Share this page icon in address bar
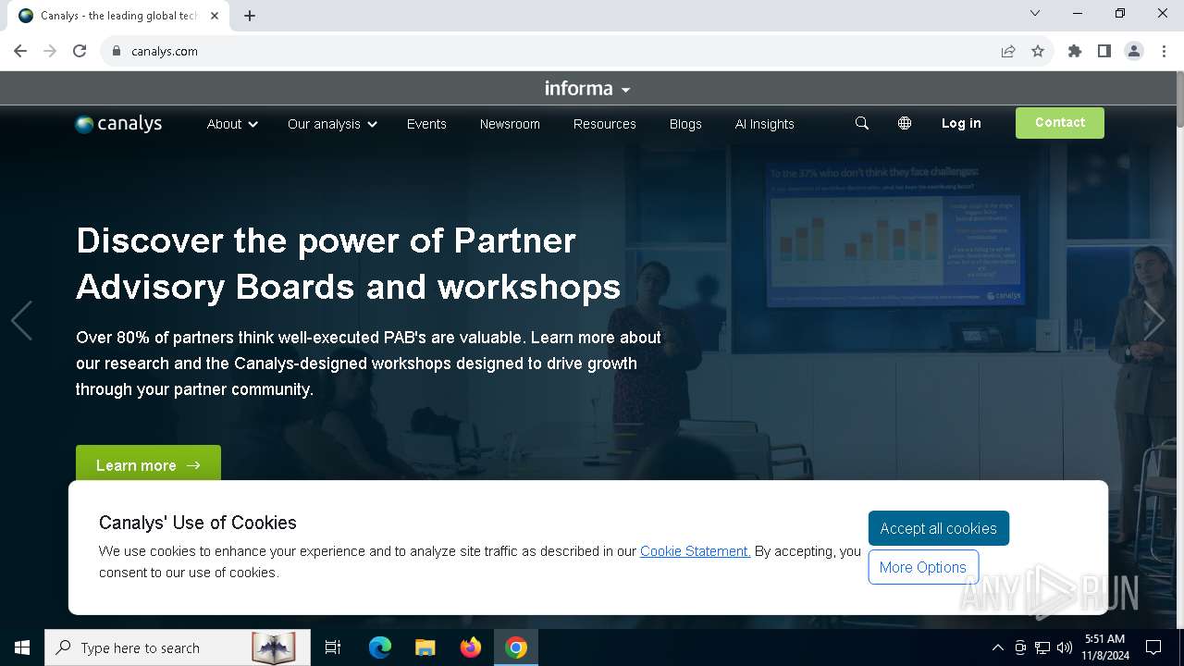Image resolution: width=1184 pixels, height=666 pixels. coord(1008,51)
